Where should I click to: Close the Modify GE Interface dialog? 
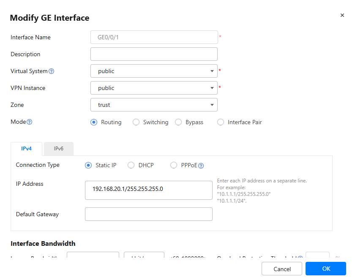(x=342, y=15)
